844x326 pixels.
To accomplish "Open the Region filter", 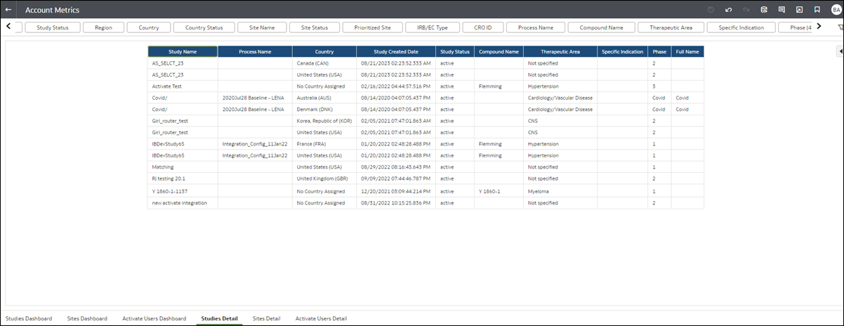I will pos(103,27).
